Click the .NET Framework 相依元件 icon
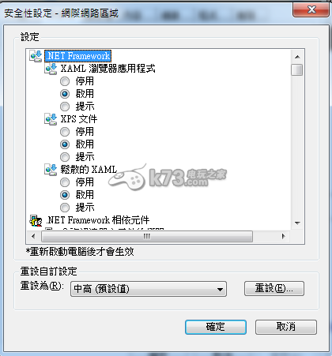Image resolution: width=332 pixels, height=356 pixels. 36,220
